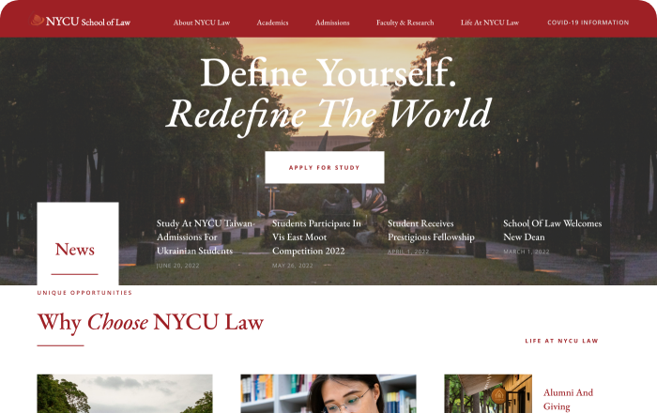Open Vis East Moot Competition 2022 article
The height and width of the screenshot is (413, 657).
click(316, 237)
